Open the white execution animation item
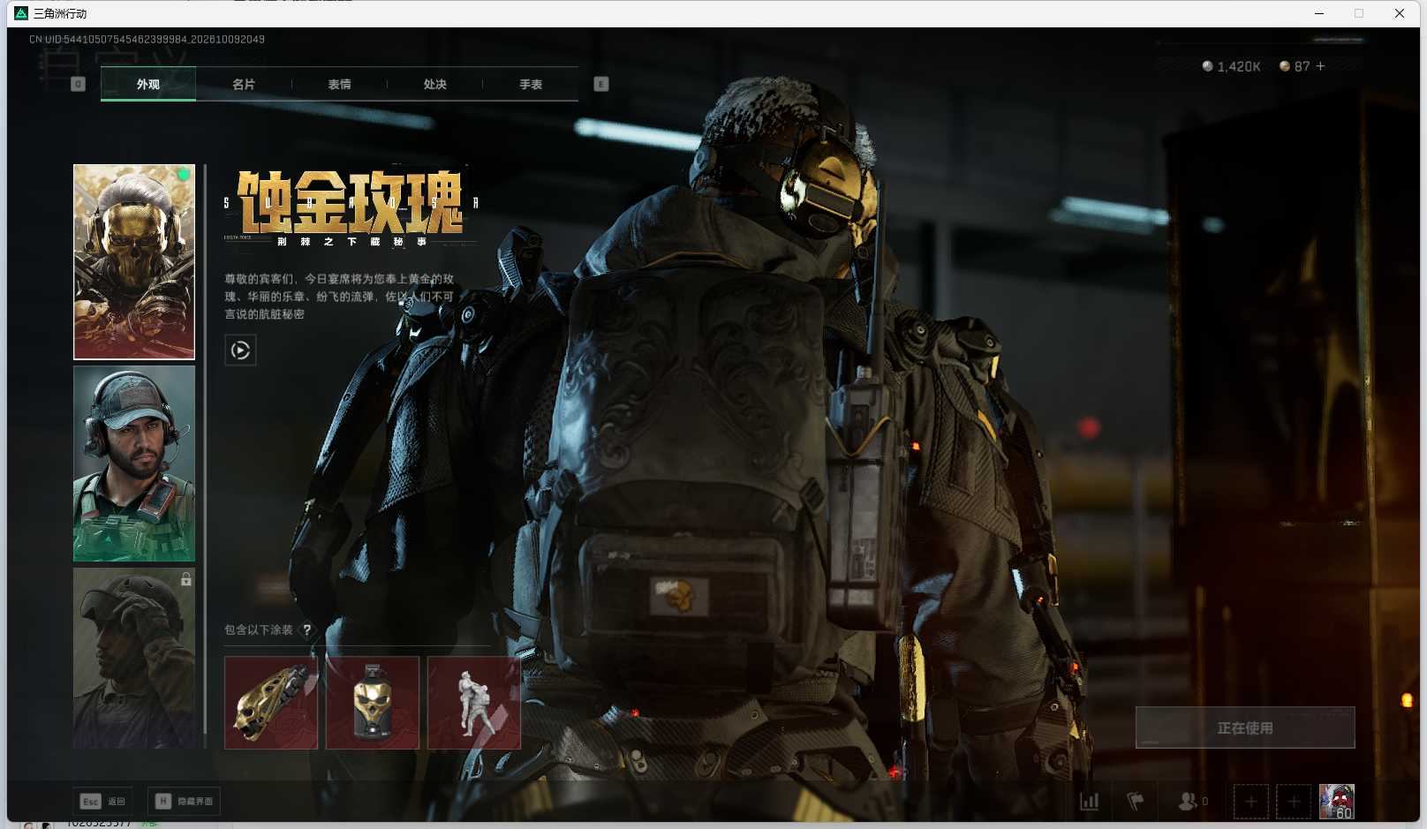Image resolution: width=1427 pixels, height=829 pixels. pyautogui.click(x=474, y=703)
